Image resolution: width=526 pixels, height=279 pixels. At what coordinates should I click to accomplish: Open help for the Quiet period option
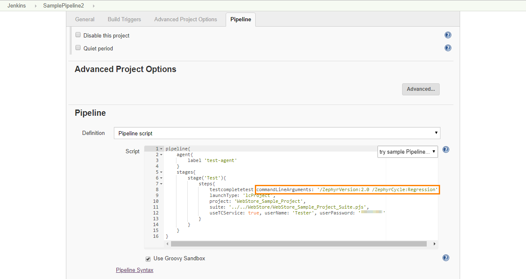pos(448,48)
